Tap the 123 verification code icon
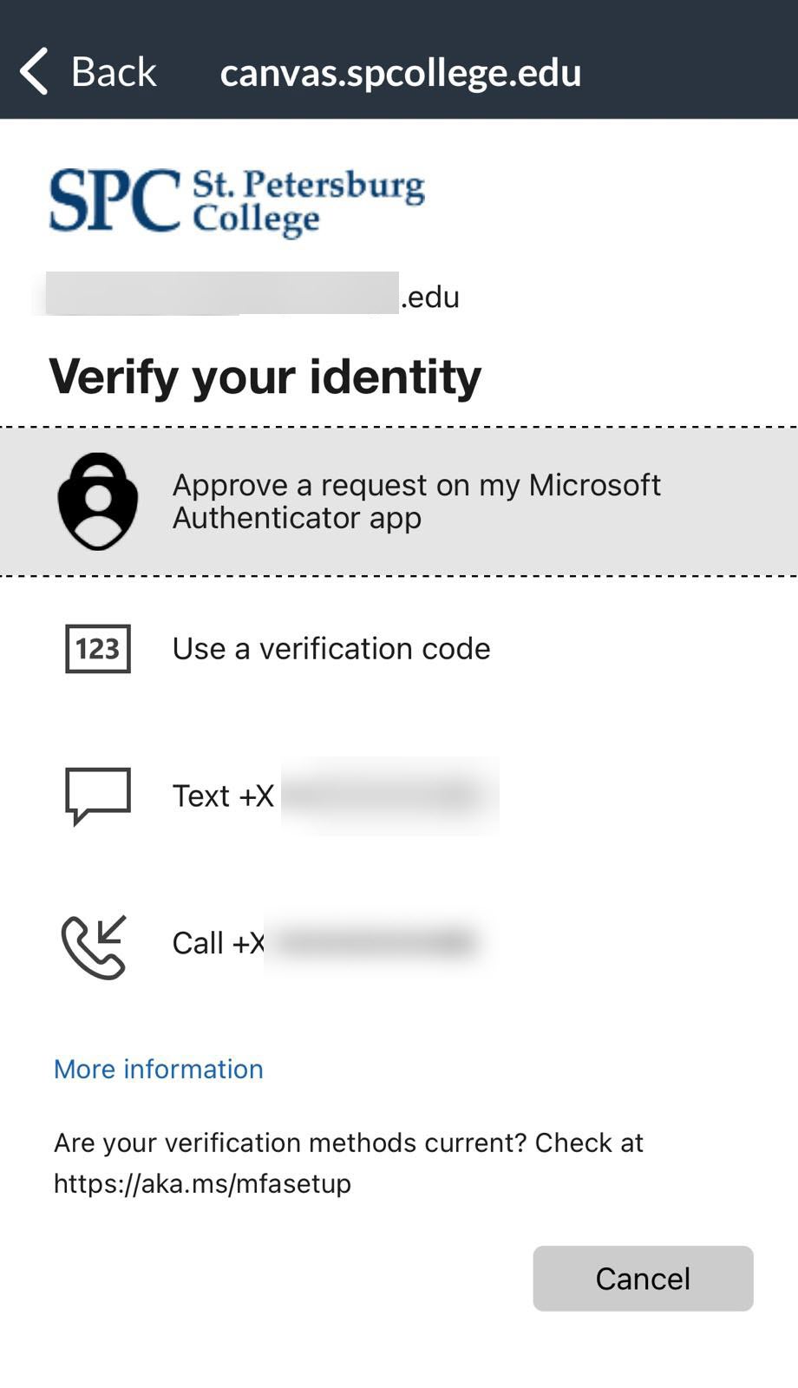The height and width of the screenshot is (1388, 798). [x=98, y=649]
